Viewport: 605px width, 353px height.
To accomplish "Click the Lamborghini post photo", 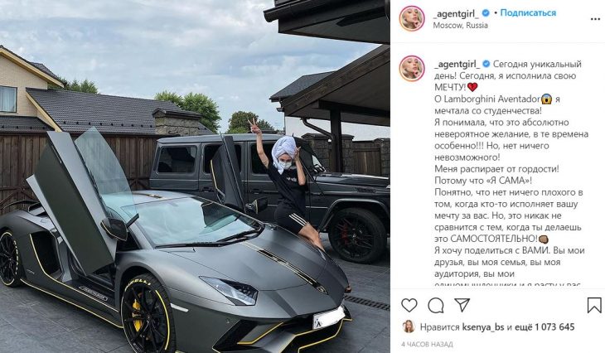I will pyautogui.click(x=195, y=176).
